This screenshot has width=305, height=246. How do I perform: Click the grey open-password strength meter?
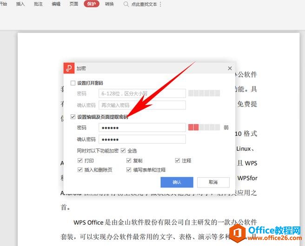(x=204, y=93)
